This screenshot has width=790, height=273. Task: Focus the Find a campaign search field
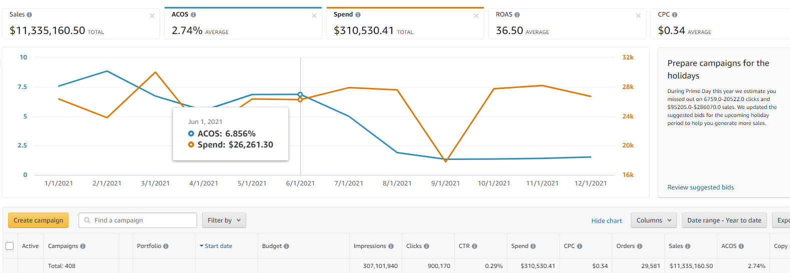(144, 220)
